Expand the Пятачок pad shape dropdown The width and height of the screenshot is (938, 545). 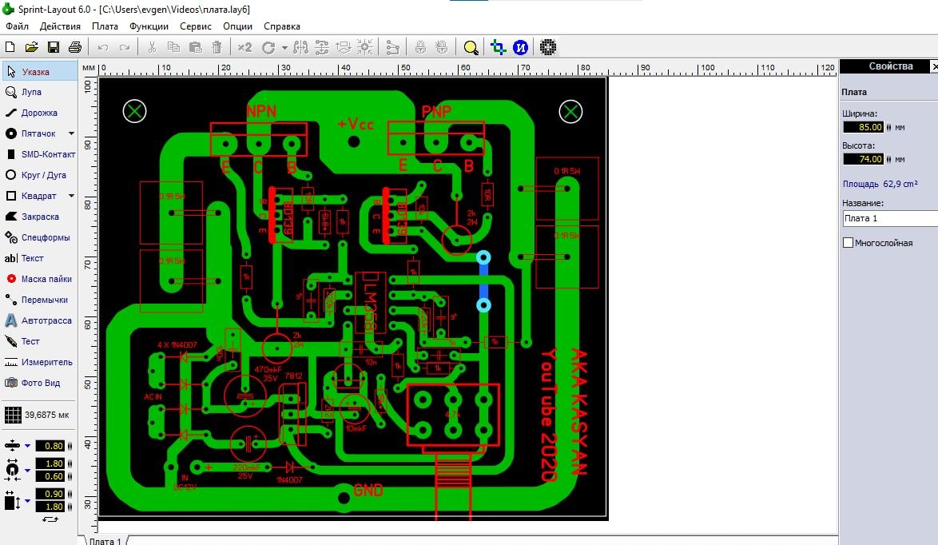click(x=71, y=133)
